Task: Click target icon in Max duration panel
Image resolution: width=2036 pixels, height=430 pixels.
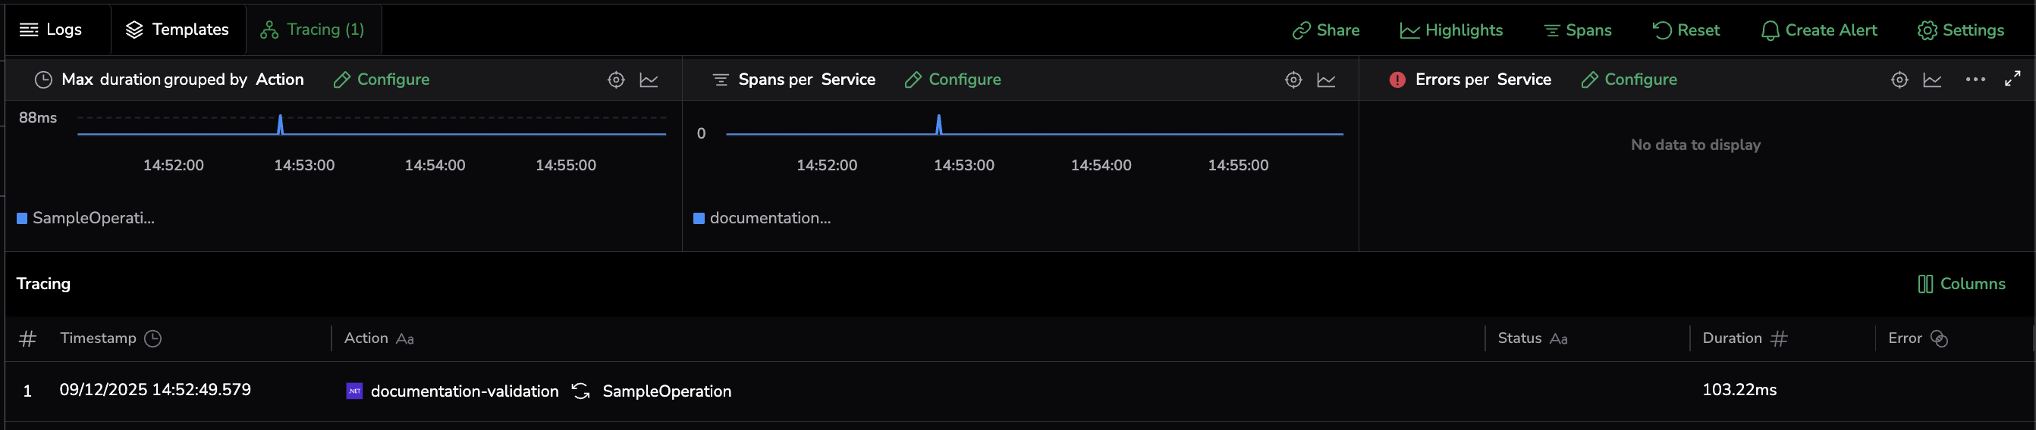Action: tap(616, 79)
